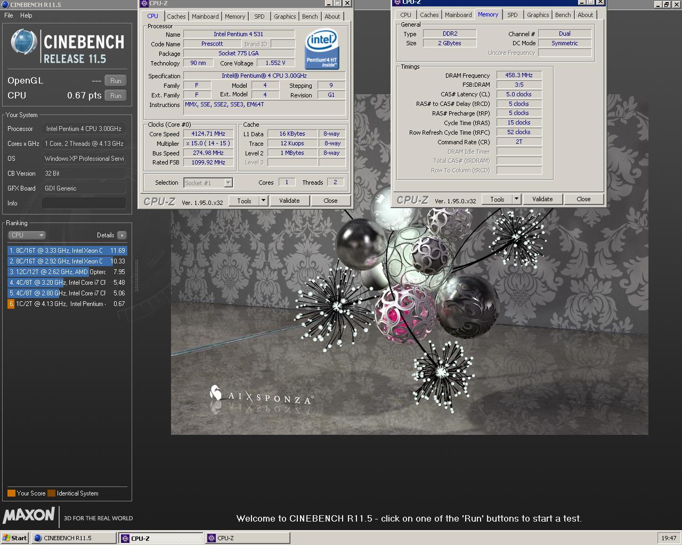Switch to SPD tab in CPU window

[259, 16]
